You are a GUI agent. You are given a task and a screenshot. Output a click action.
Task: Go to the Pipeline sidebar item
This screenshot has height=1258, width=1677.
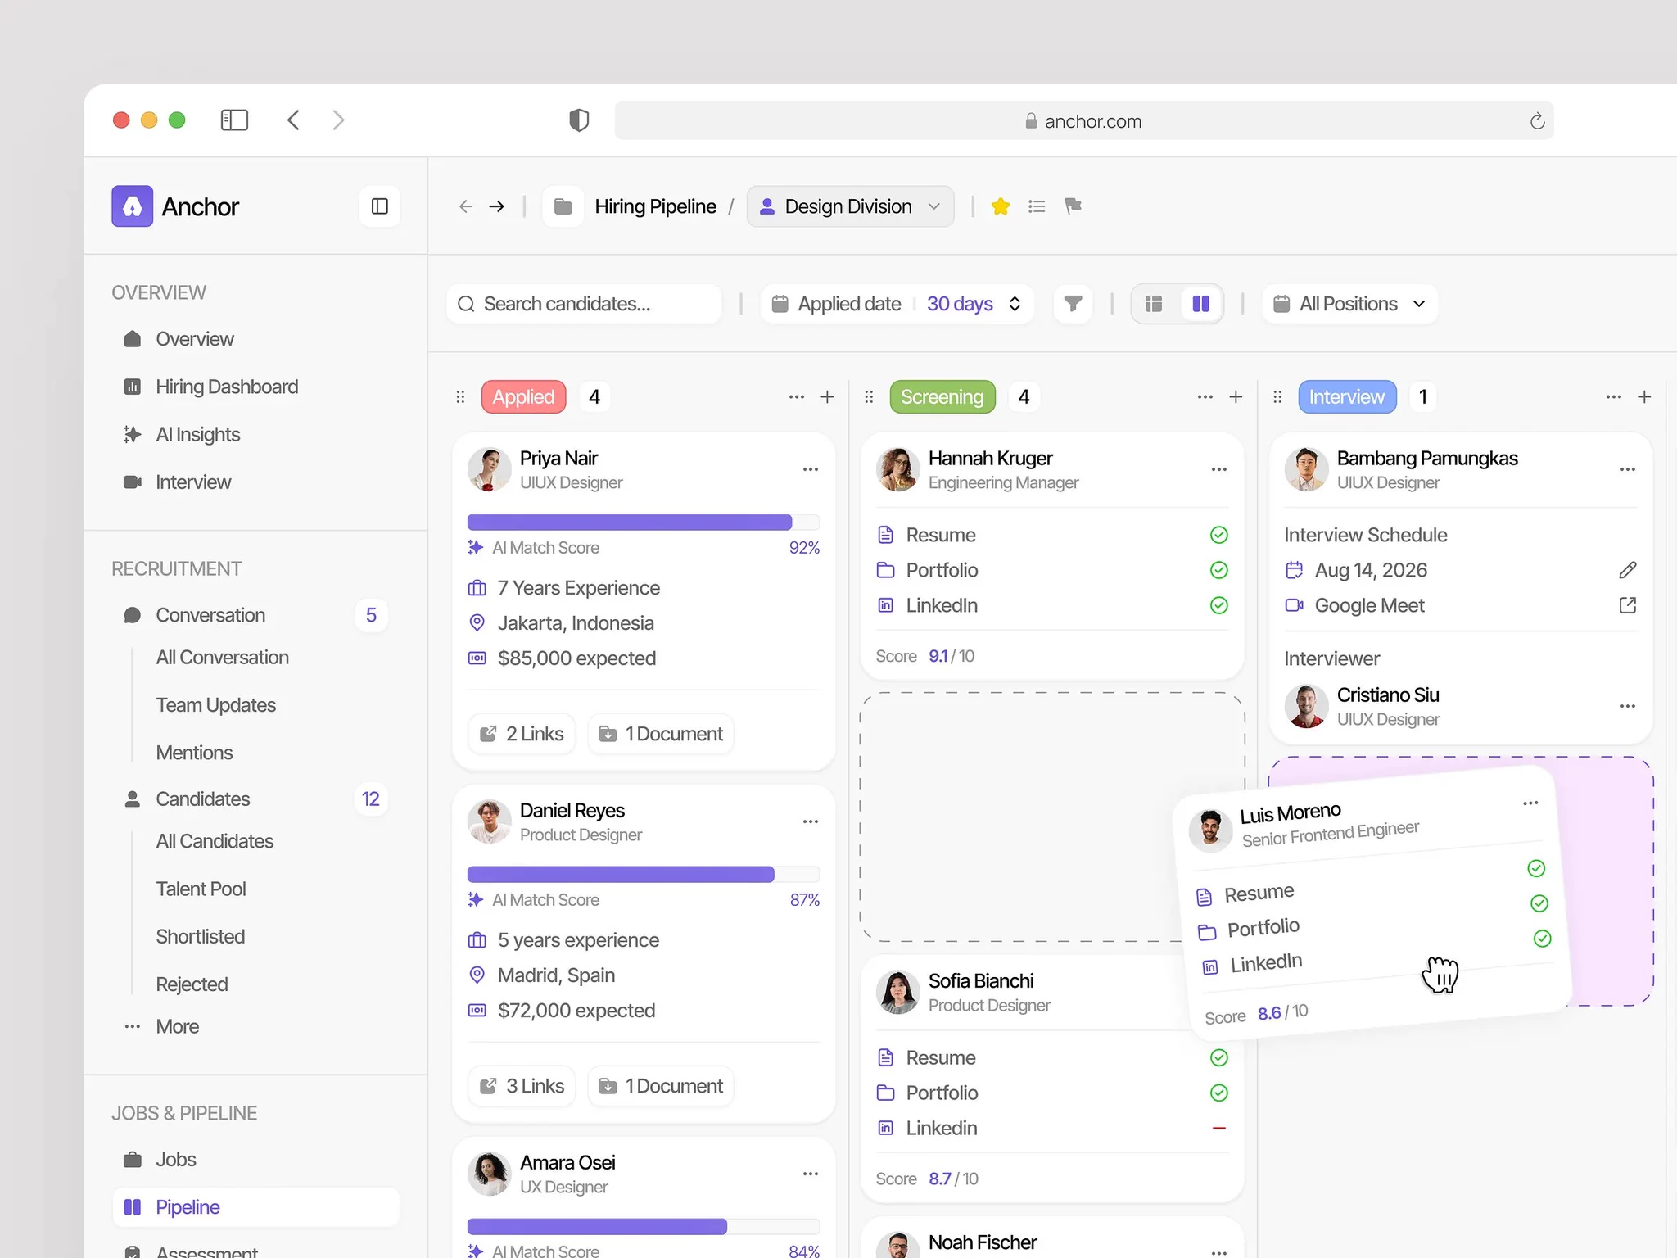click(x=255, y=1207)
